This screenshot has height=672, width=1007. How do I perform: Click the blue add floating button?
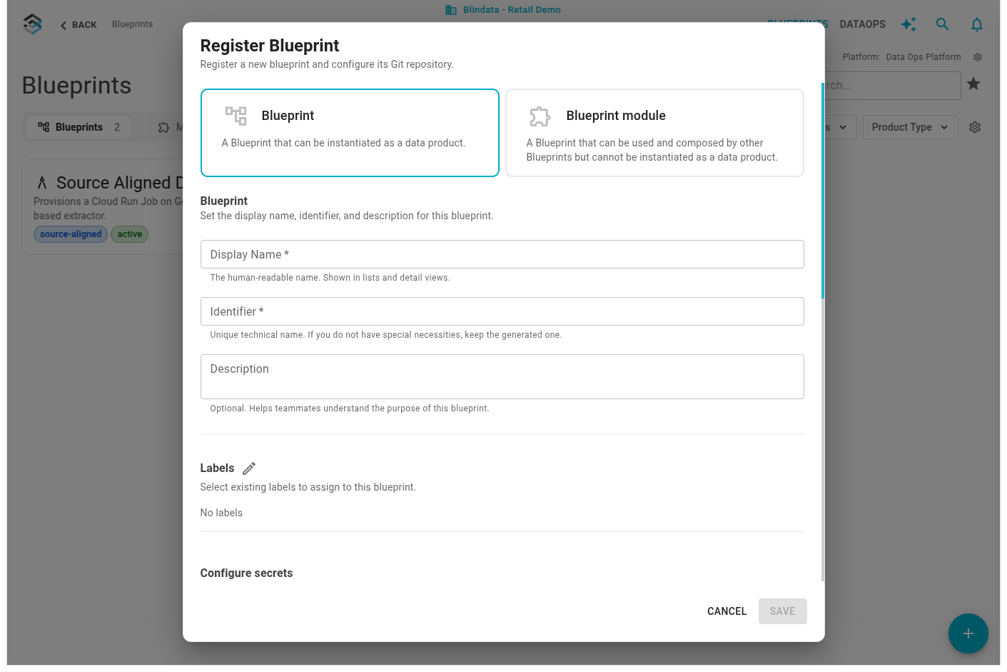[x=968, y=633]
